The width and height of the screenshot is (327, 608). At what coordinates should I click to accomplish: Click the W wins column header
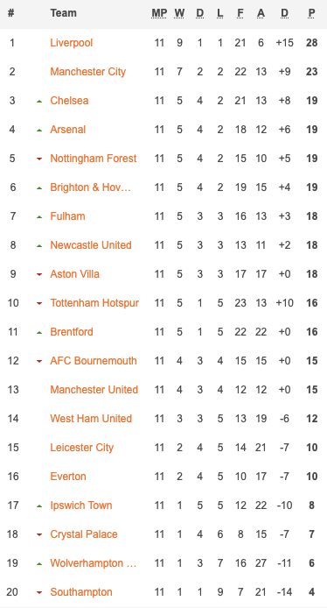(179, 13)
